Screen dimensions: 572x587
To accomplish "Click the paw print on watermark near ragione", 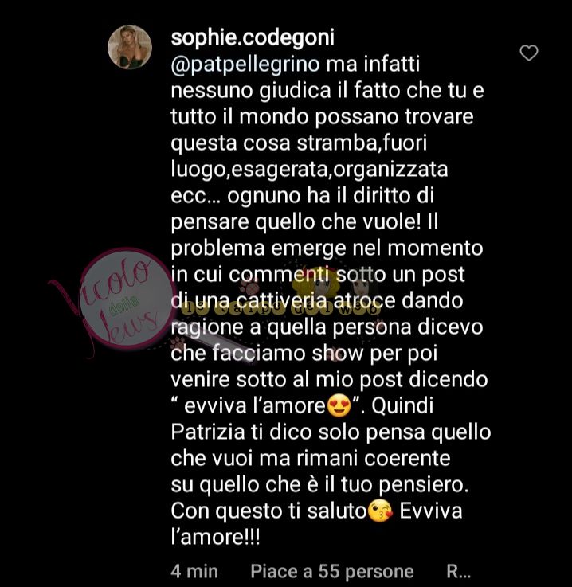I will click(178, 342).
